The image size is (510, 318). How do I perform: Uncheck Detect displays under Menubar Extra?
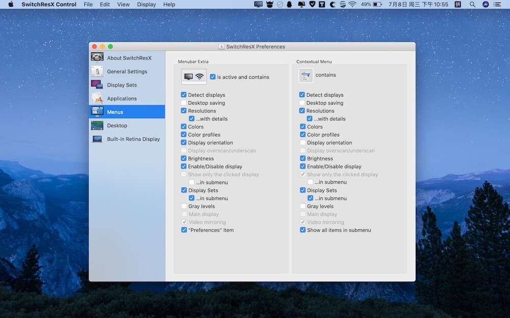[184, 95]
